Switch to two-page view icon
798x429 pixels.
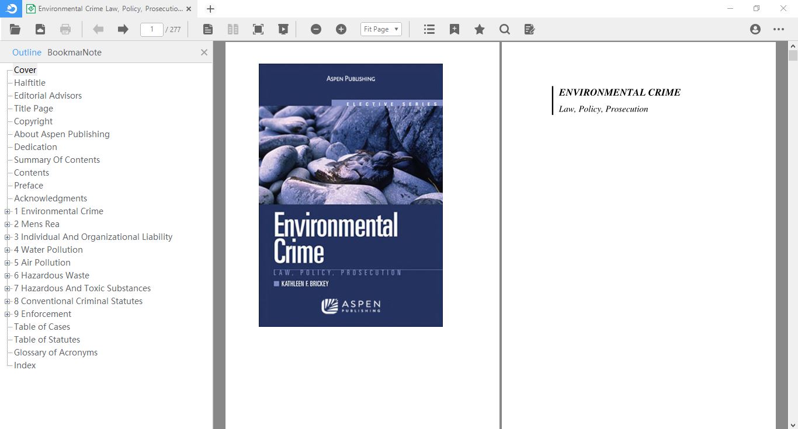[x=233, y=29]
